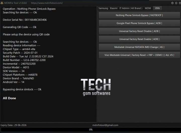The height and width of the screenshot is (133, 181).
Task: Click the Incremental -- 2407022200 line
Action: (x=19, y=64)
